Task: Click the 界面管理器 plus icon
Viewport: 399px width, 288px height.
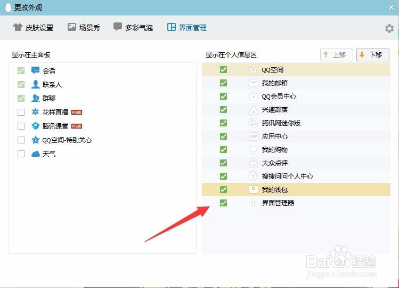Action: pyautogui.click(x=253, y=203)
